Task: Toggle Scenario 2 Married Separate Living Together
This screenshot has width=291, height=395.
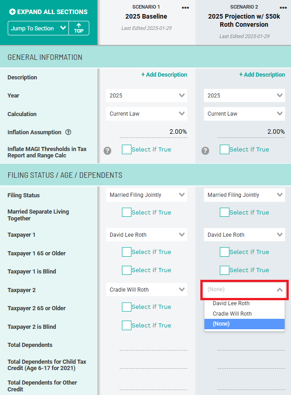Action: point(224,212)
